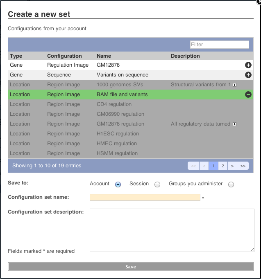The height and width of the screenshot is (279, 261).
Task: Click in the Filter search box
Action: click(x=219, y=45)
